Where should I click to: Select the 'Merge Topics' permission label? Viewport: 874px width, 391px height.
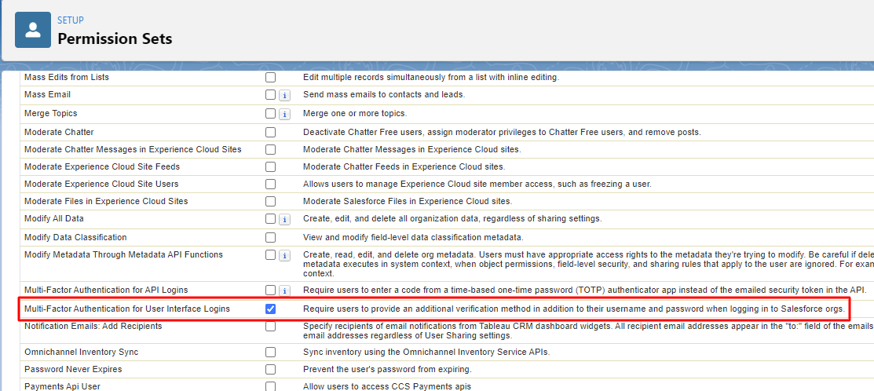(51, 113)
